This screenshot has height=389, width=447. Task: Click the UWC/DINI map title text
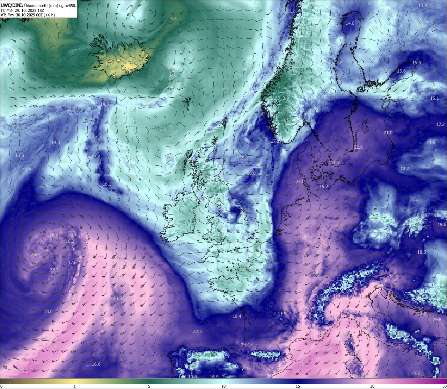pyautogui.click(x=38, y=6)
